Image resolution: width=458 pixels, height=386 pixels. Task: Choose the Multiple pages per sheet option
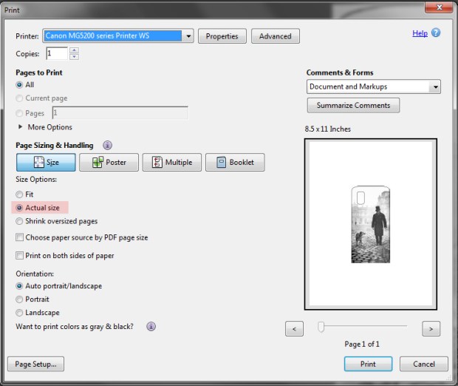tap(171, 163)
